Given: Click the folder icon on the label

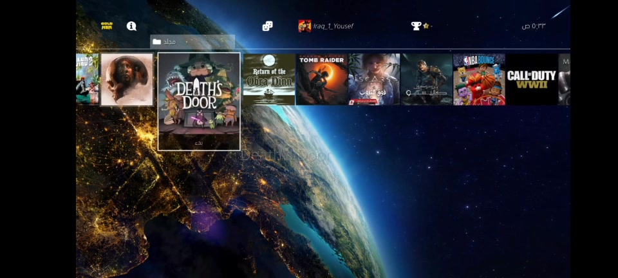Looking at the screenshot, I should click(157, 42).
